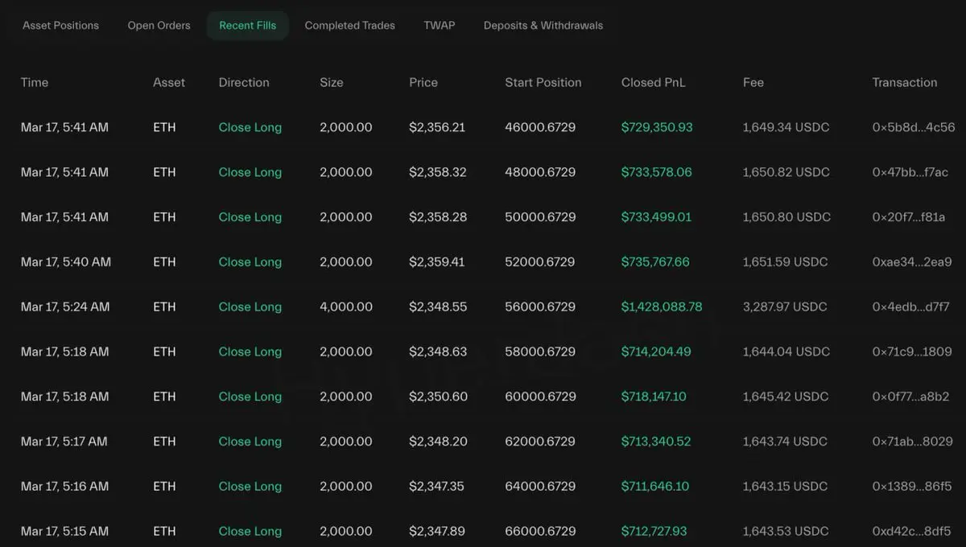Click the Start Position column header
The height and width of the screenshot is (547, 966).
(543, 82)
